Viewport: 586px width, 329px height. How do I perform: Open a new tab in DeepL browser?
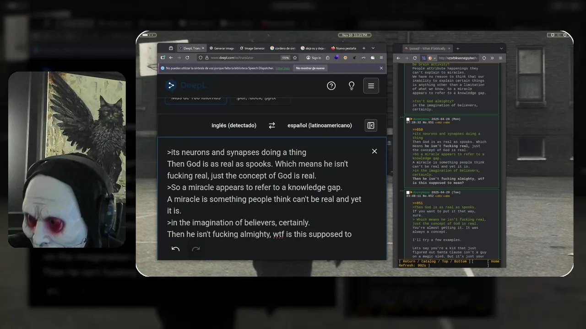364,48
